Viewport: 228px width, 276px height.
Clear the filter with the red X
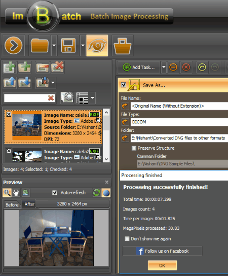click(x=51, y=98)
